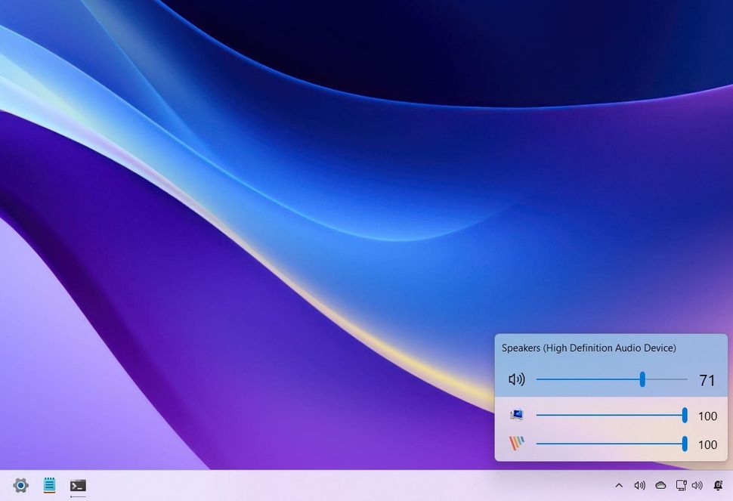
Task: Open Settings from the taskbar gear icon
Action: coord(20,486)
